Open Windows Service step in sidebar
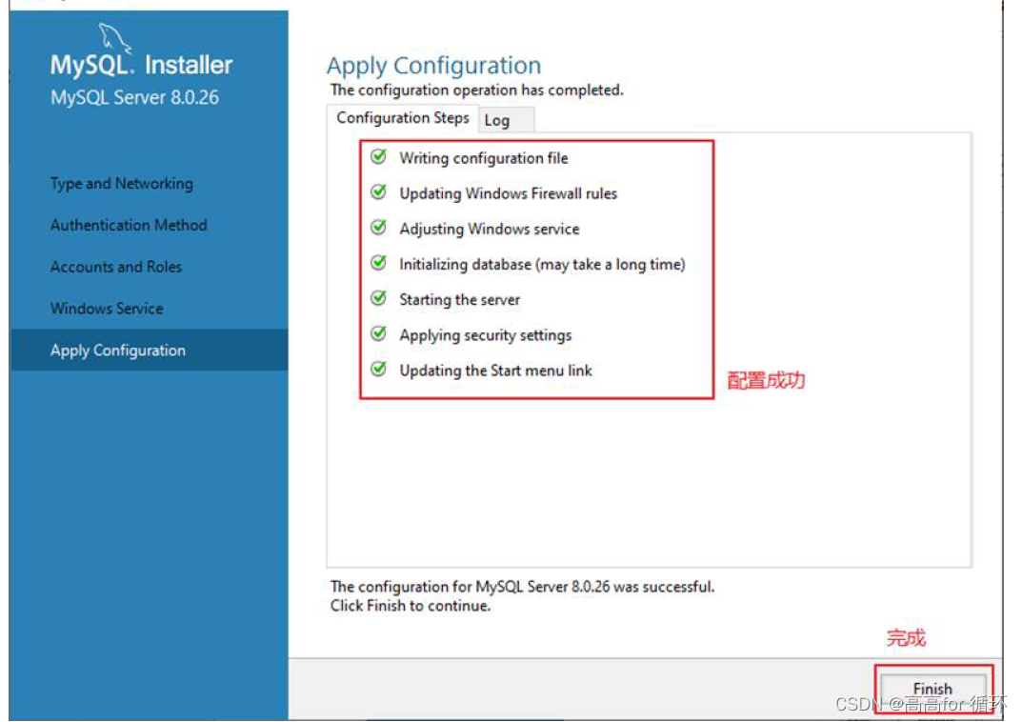Viewport: 1022px width, 722px height. [x=107, y=309]
